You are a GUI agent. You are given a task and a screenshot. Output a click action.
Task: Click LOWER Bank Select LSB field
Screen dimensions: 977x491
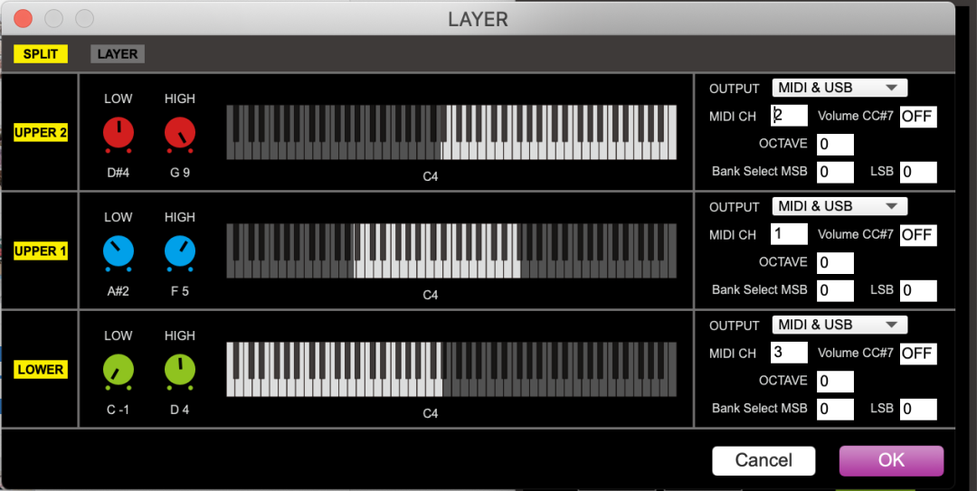click(x=918, y=409)
